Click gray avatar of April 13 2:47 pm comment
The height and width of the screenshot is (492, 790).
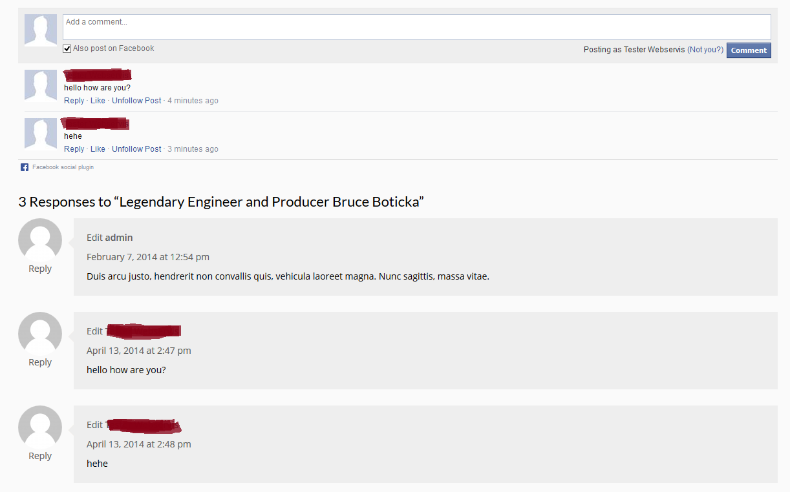click(x=40, y=334)
